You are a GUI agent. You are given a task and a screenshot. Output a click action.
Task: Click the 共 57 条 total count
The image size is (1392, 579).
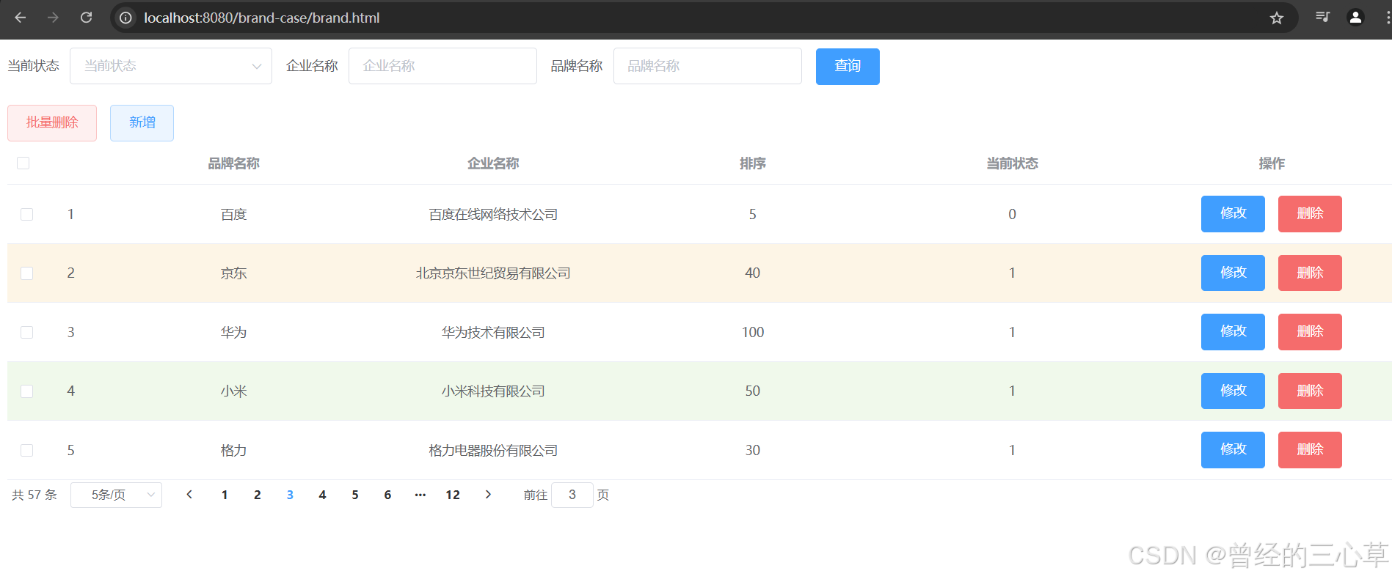click(x=34, y=495)
